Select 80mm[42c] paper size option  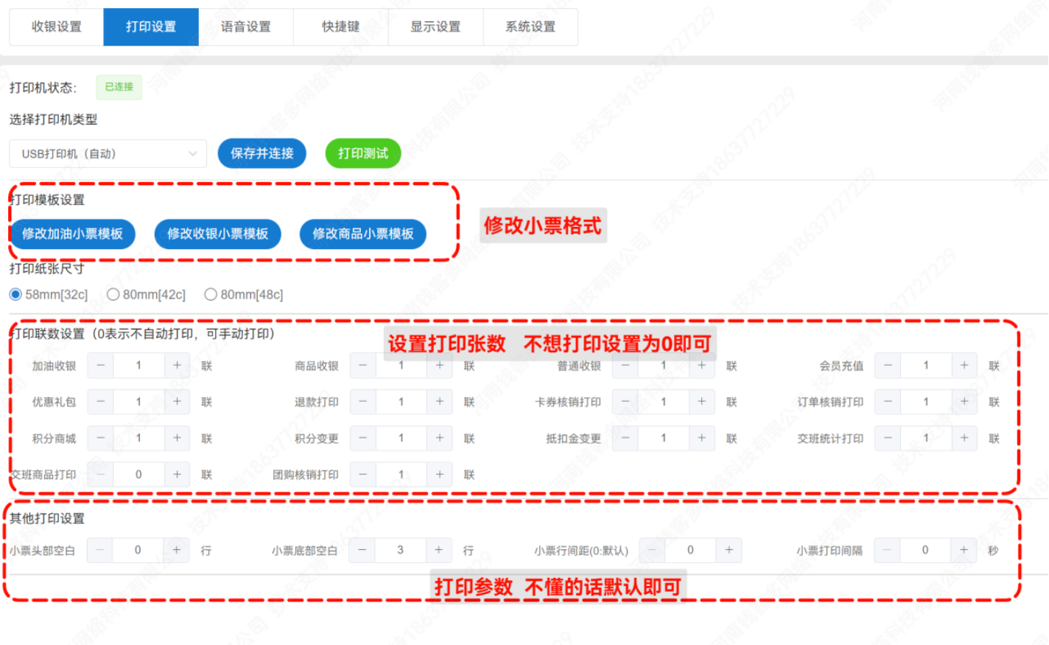pos(113,295)
